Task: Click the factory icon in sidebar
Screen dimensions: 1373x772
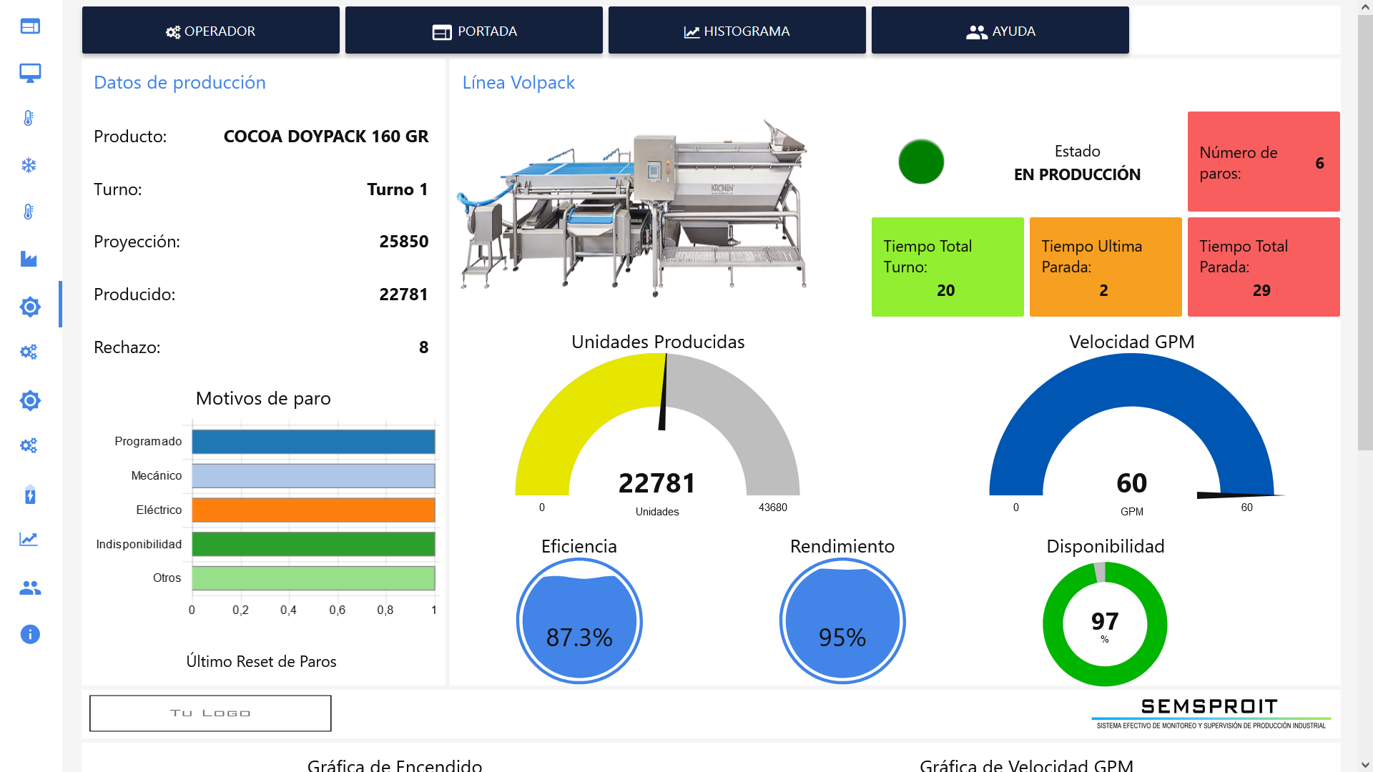Action: pyautogui.click(x=29, y=259)
